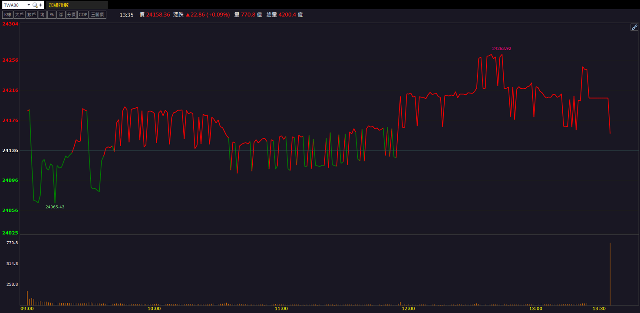This screenshot has width=640, height=313.
Task: Click the 514.8 volume axis label
Action: point(12,263)
